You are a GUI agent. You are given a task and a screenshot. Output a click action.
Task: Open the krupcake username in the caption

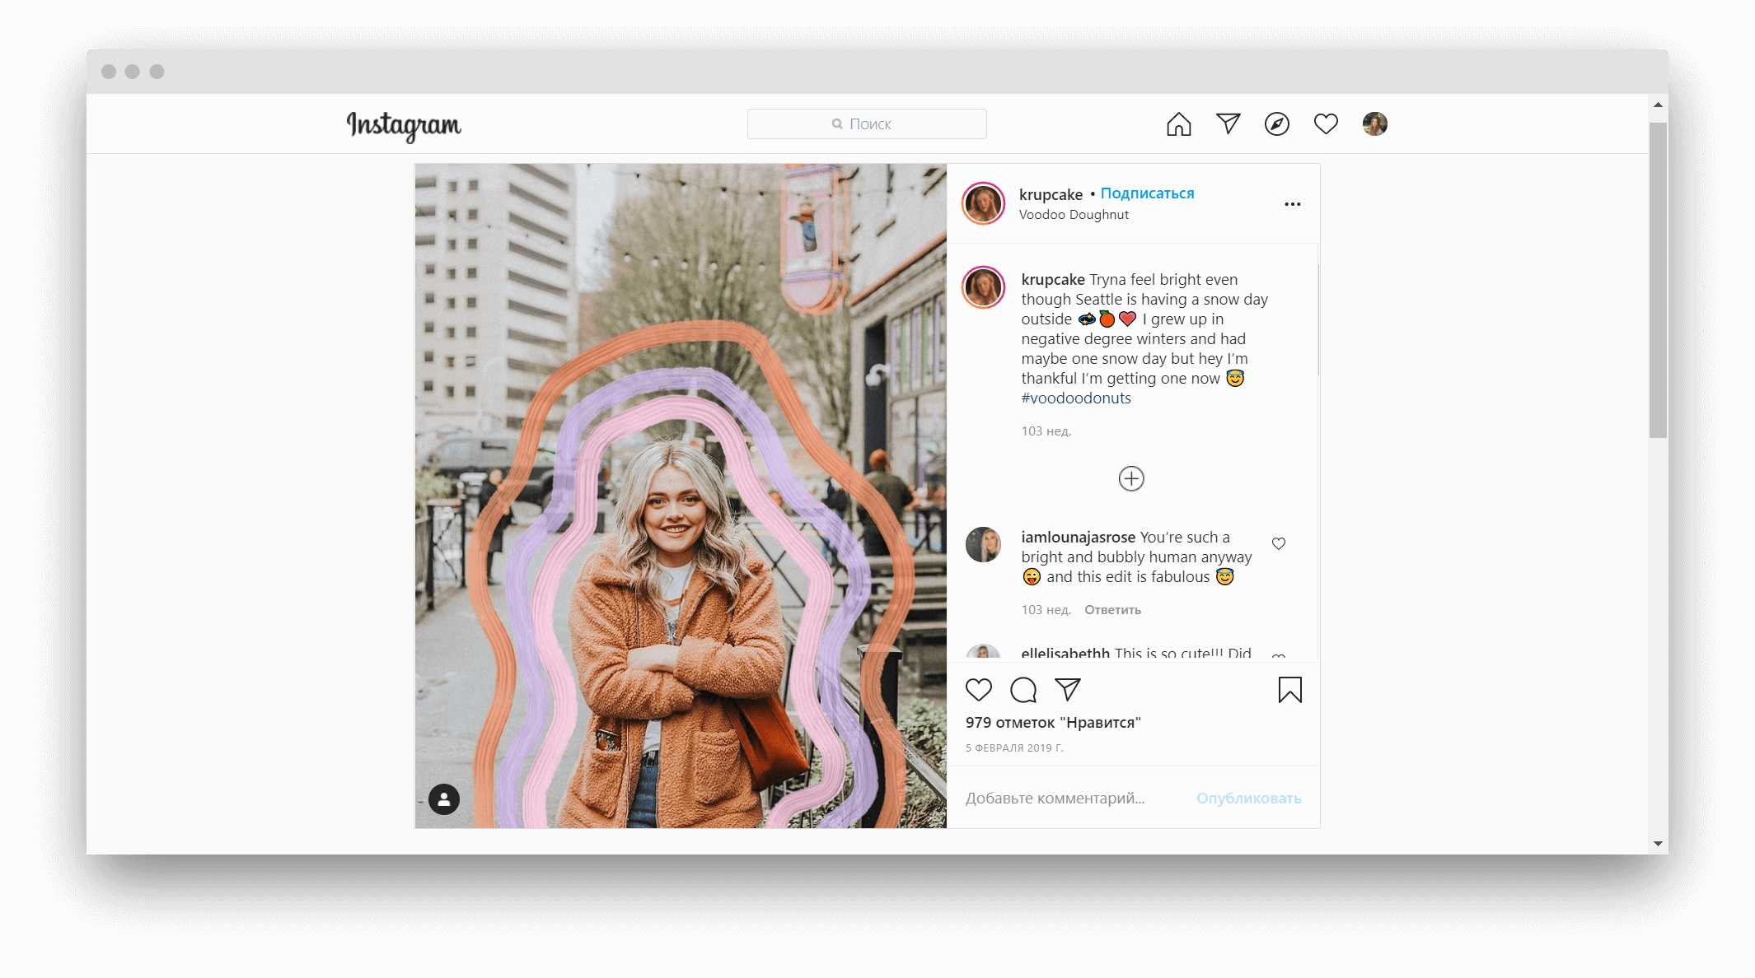1052,280
